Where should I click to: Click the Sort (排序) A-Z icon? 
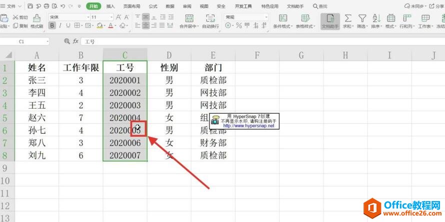[x=376, y=18]
